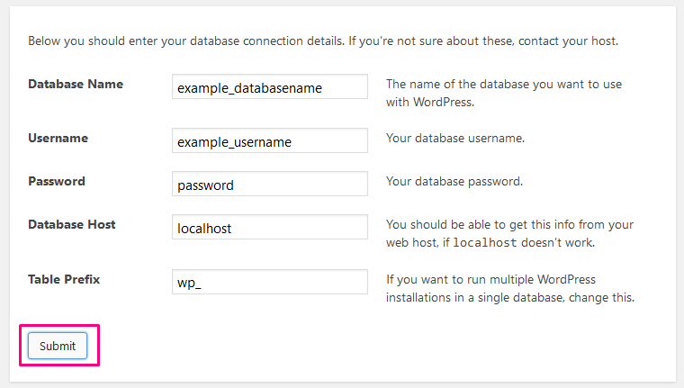Click into the Password text field
Screen dimensions: 684x388
(270, 184)
